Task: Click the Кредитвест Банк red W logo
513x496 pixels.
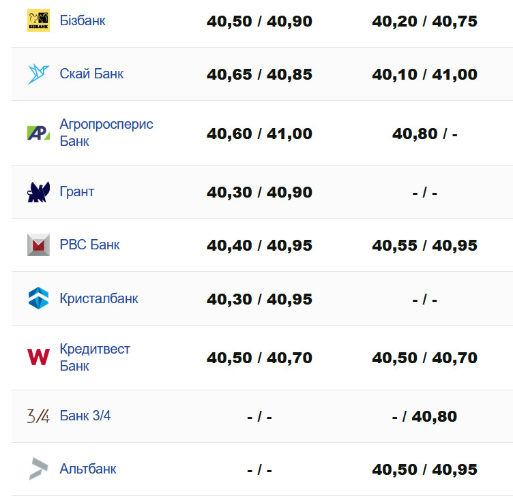Action: [38, 357]
